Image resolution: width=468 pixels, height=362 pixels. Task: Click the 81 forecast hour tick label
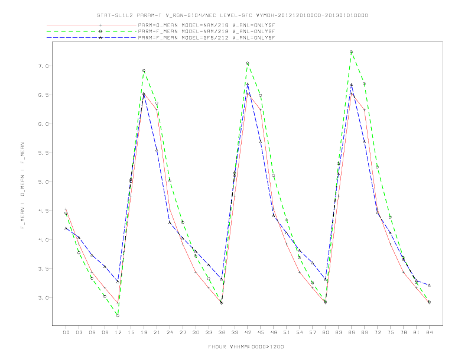[417, 332]
